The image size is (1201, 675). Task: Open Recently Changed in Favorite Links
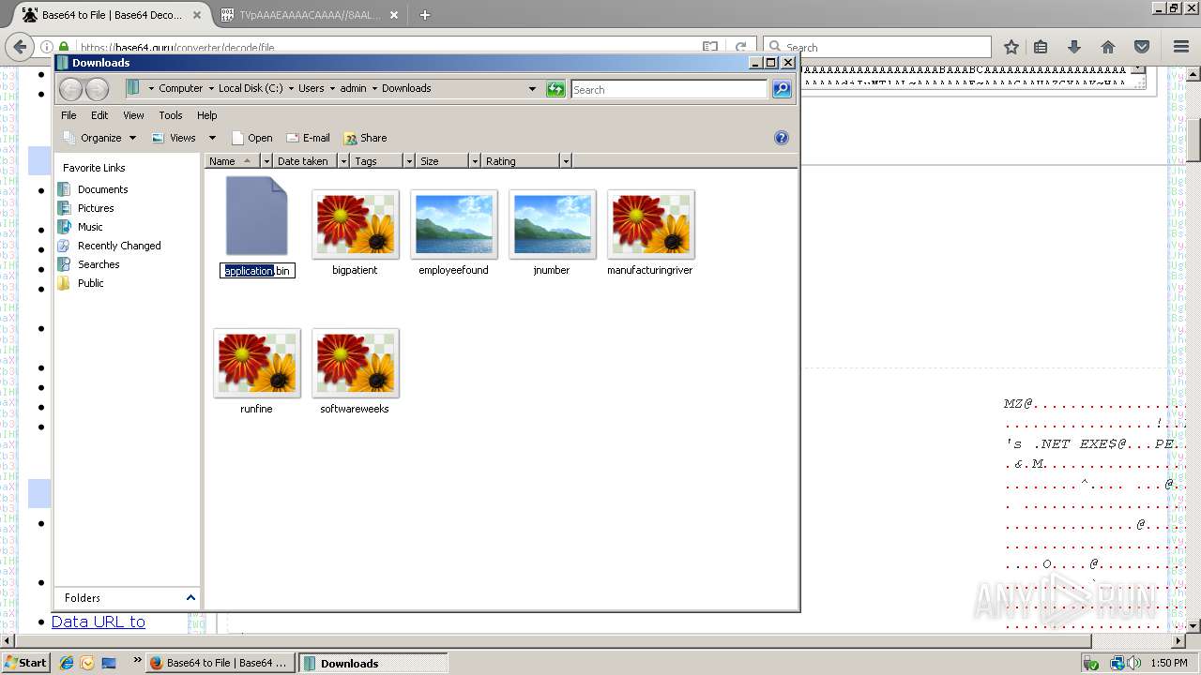point(119,246)
